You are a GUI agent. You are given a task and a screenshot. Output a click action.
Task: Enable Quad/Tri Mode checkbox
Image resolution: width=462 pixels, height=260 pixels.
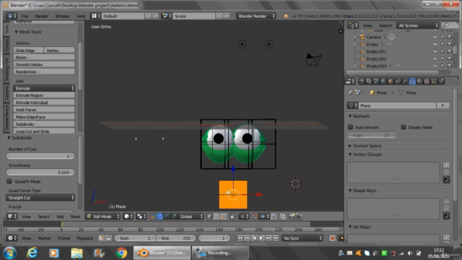pos(9,181)
